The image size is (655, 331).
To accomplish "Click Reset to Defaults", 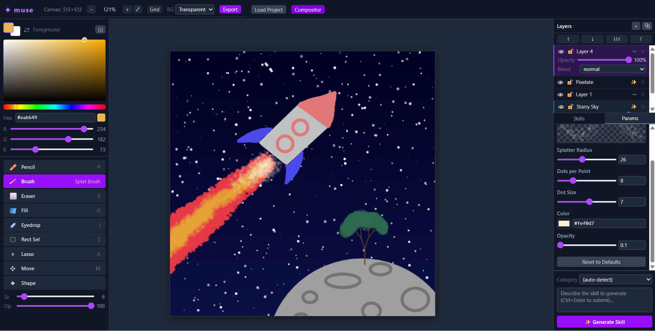I will pyautogui.click(x=601, y=262).
